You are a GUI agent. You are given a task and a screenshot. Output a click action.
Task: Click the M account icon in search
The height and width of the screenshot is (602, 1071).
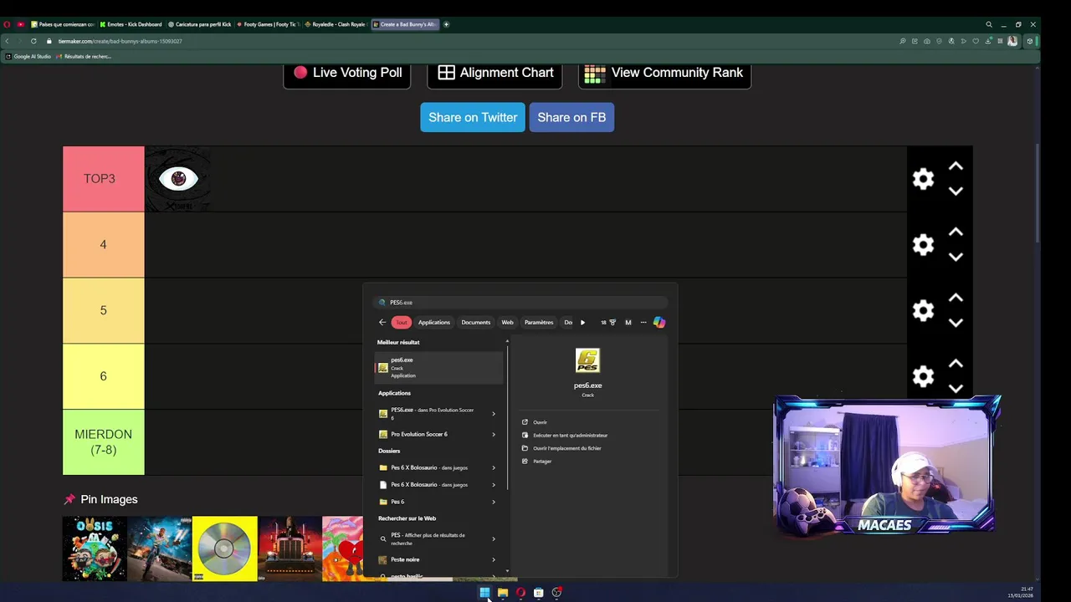[628, 323]
